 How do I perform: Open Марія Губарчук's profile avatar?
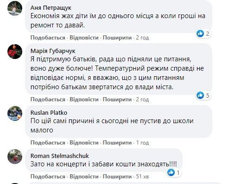[15, 52]
